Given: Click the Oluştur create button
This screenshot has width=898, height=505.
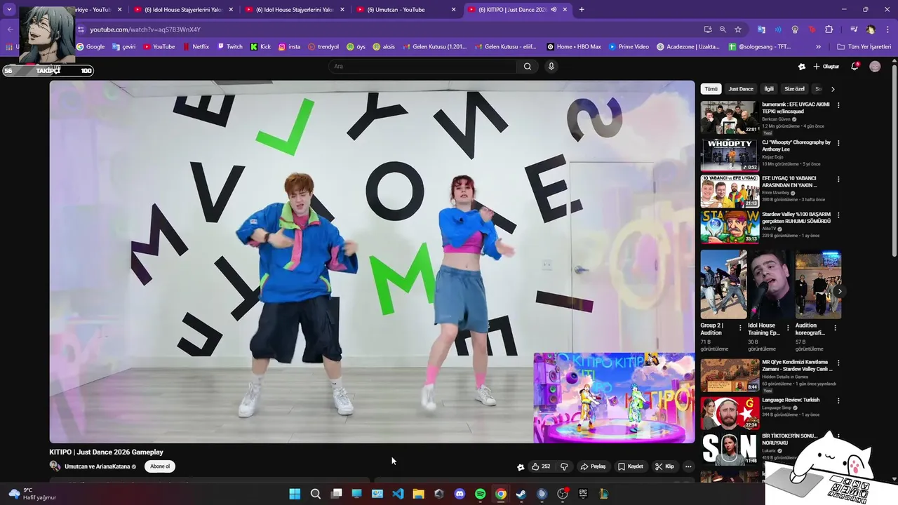Looking at the screenshot, I should pyautogui.click(x=826, y=67).
